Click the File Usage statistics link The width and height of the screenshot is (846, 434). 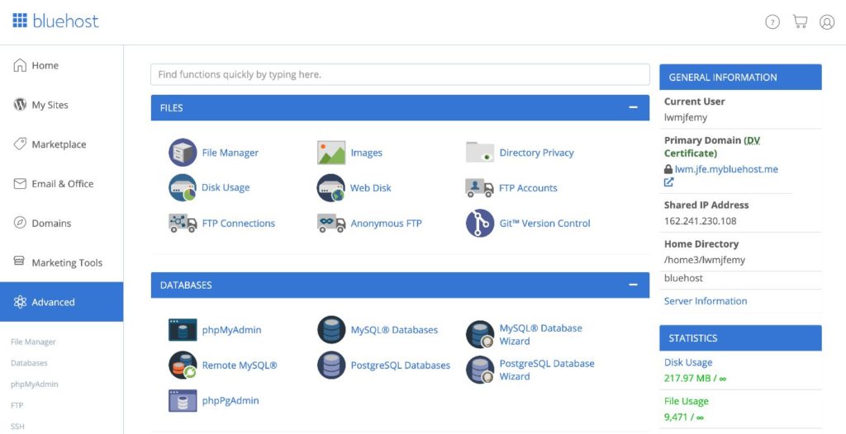click(687, 401)
